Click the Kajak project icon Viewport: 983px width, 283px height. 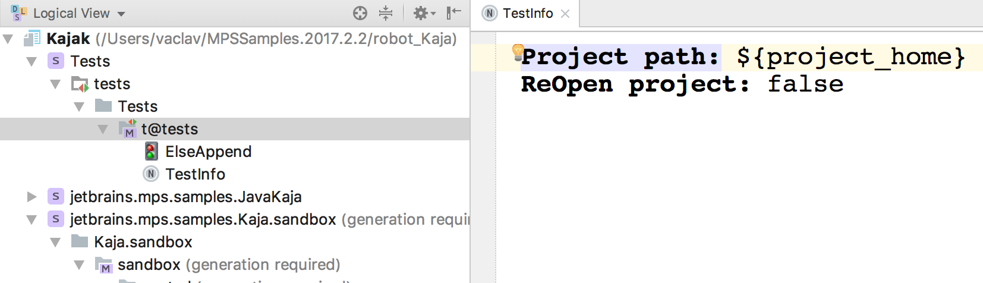pyautogui.click(x=31, y=39)
